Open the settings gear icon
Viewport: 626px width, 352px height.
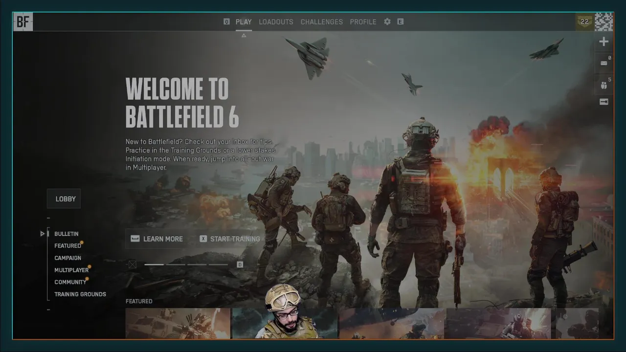387,22
